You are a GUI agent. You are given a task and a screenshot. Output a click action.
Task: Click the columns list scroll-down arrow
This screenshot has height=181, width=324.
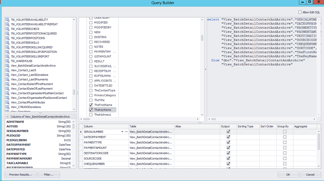73,166
